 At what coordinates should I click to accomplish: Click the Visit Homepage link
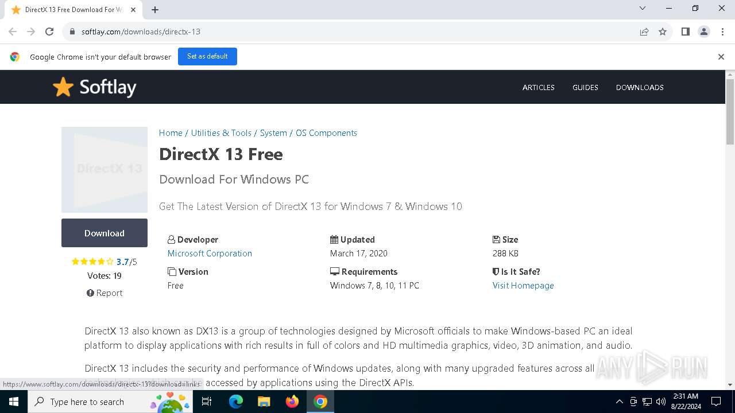pyautogui.click(x=523, y=285)
